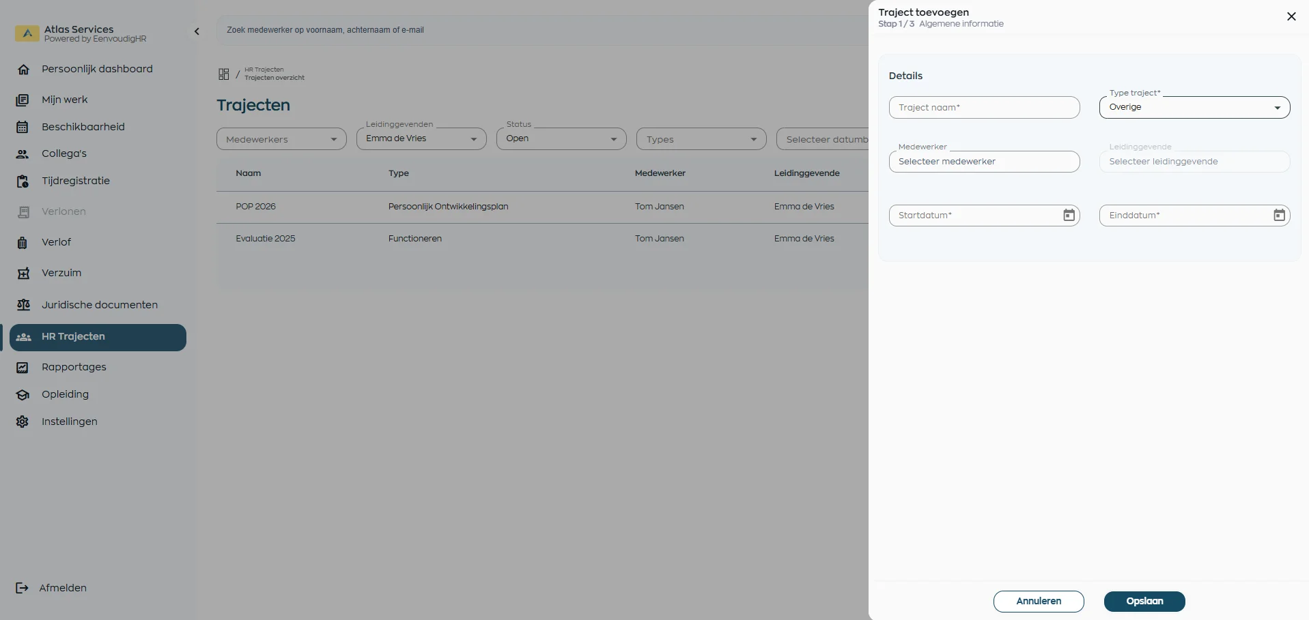
Task: Collapse the sidebar with the chevron
Action: point(197,31)
